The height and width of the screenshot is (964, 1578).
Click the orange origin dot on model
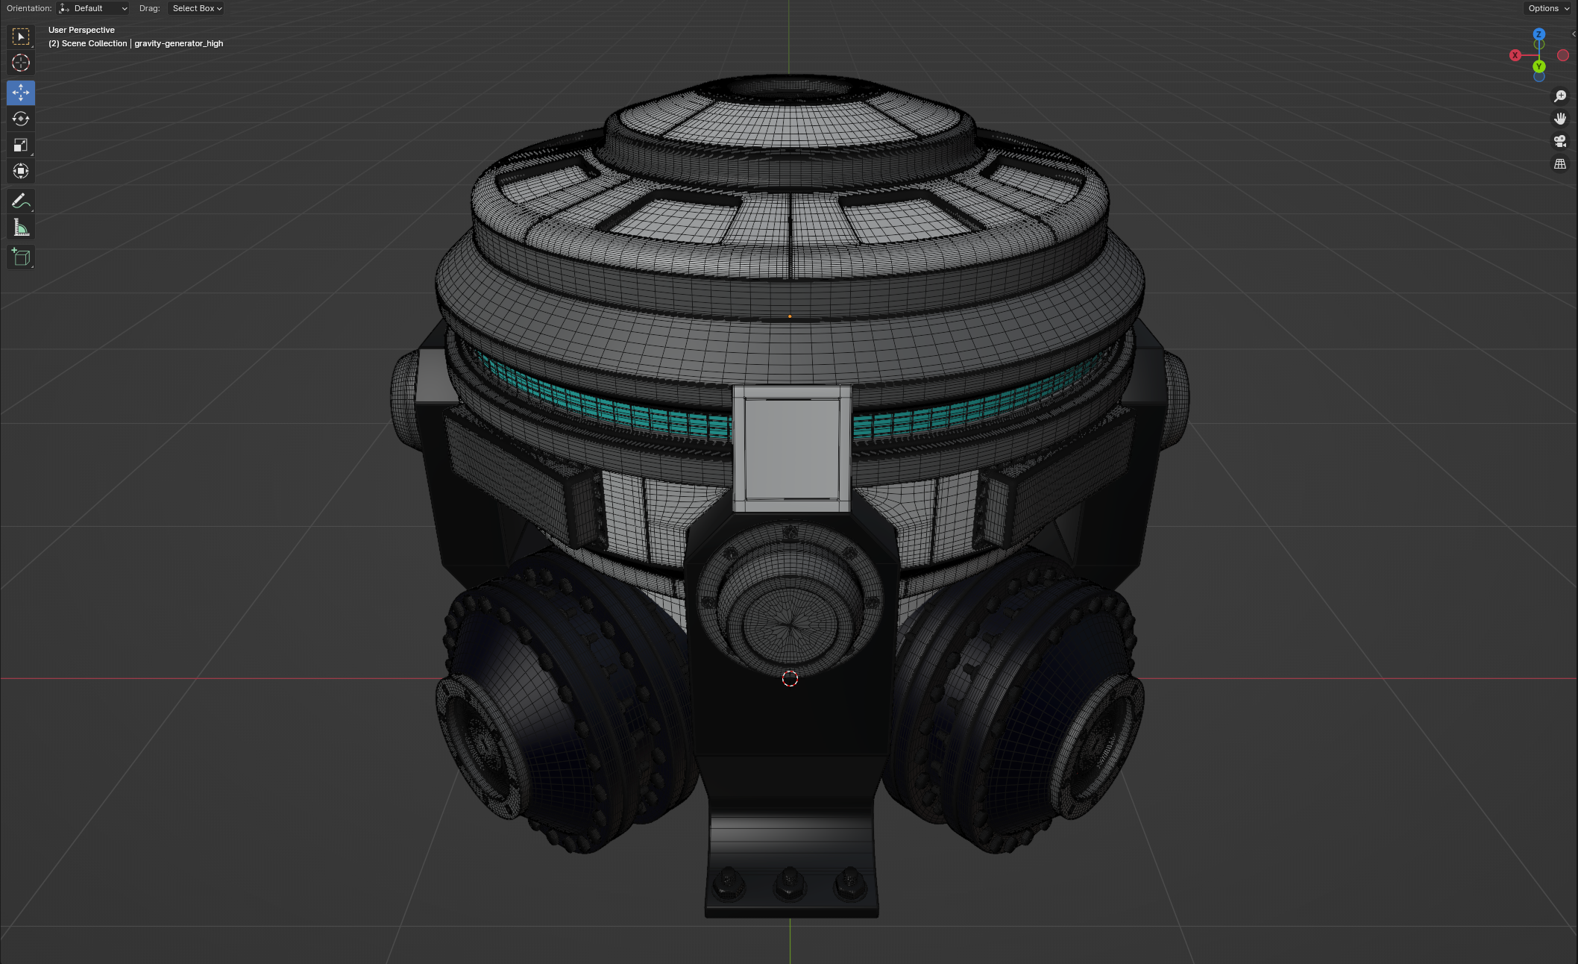pos(790,316)
